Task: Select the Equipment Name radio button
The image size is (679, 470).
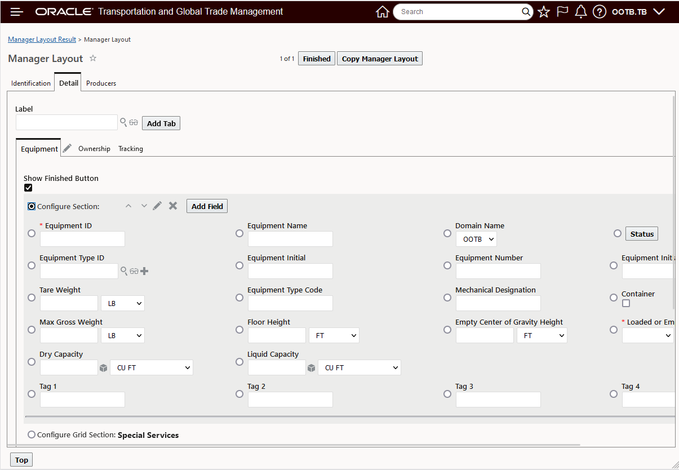Action: (x=239, y=233)
